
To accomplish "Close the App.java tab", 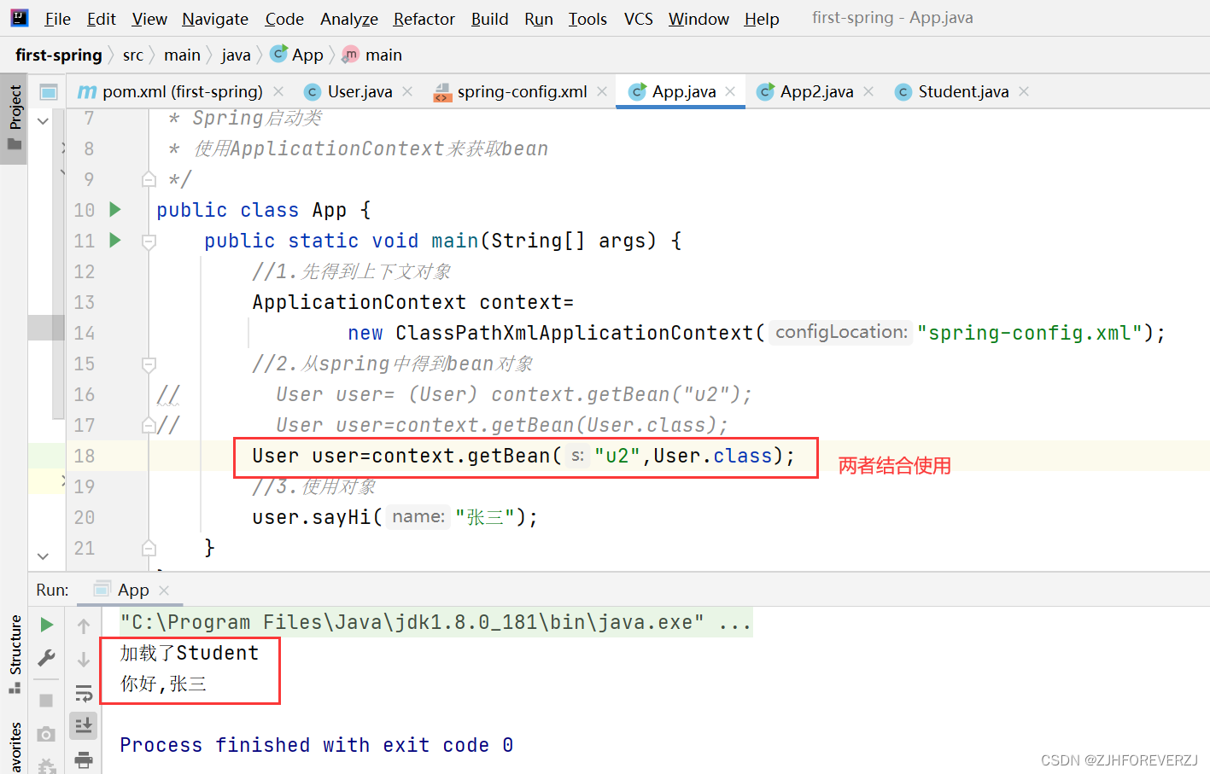I will pos(730,91).
